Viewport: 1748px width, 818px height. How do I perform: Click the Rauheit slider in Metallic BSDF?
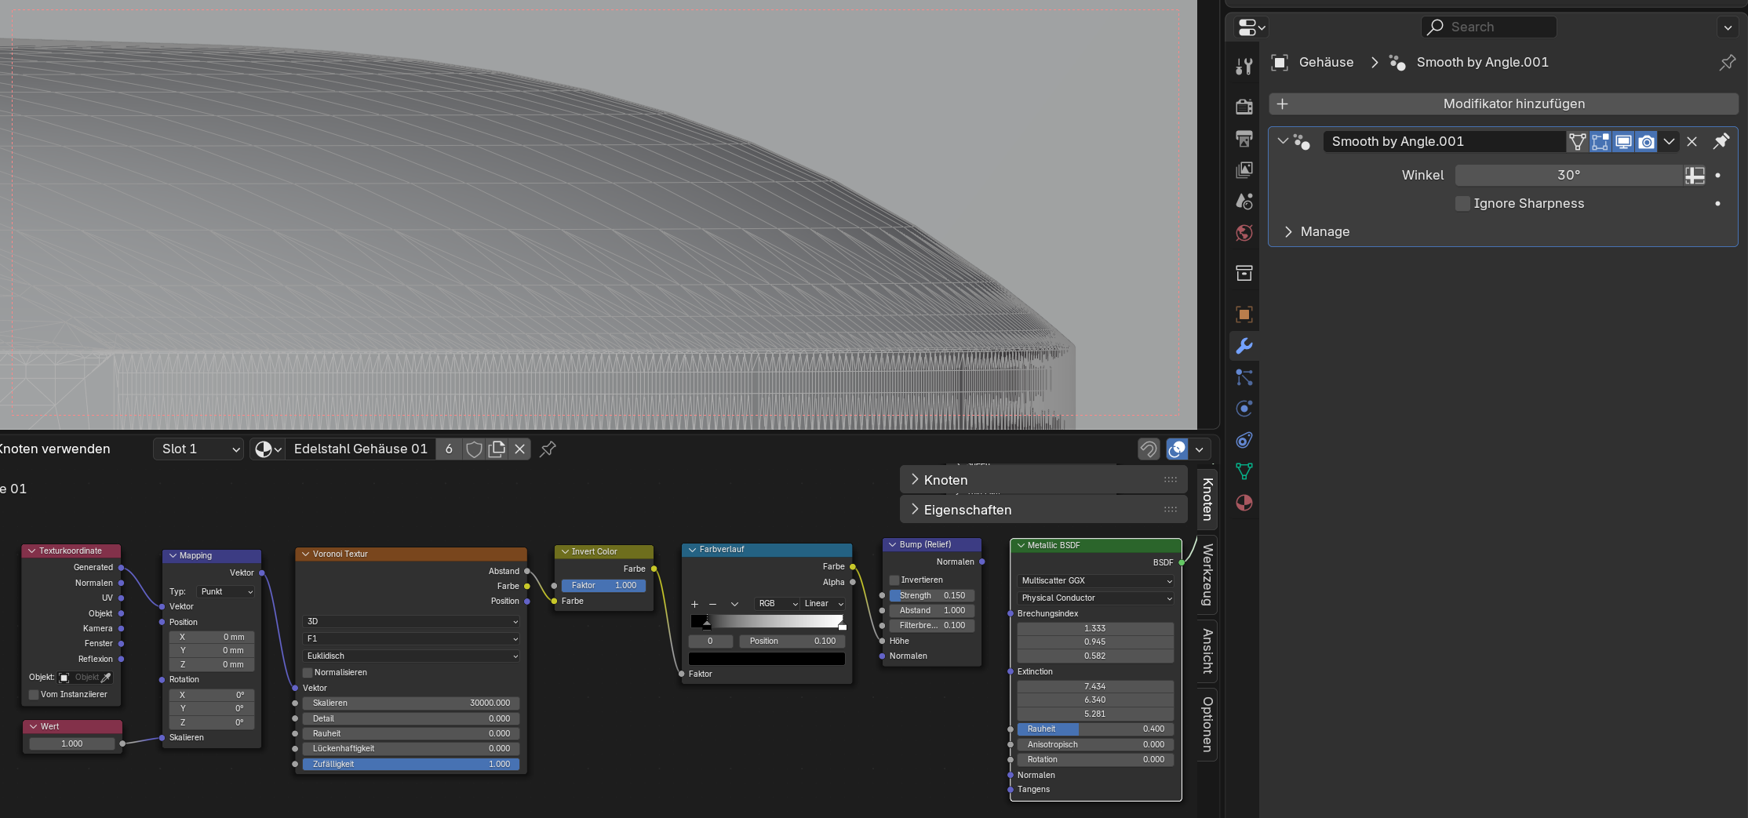pos(1095,729)
